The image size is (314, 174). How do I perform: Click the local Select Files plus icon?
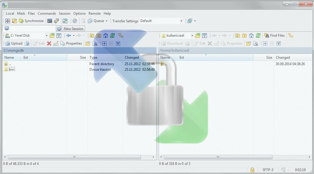[104, 43]
